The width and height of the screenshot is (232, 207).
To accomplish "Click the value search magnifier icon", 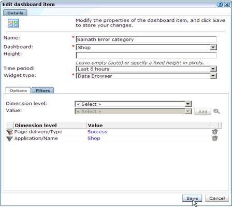I will [x=216, y=111].
